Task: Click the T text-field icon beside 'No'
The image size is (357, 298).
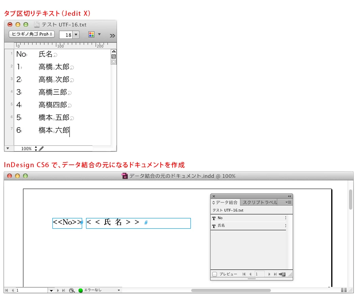Action: [x=214, y=218]
